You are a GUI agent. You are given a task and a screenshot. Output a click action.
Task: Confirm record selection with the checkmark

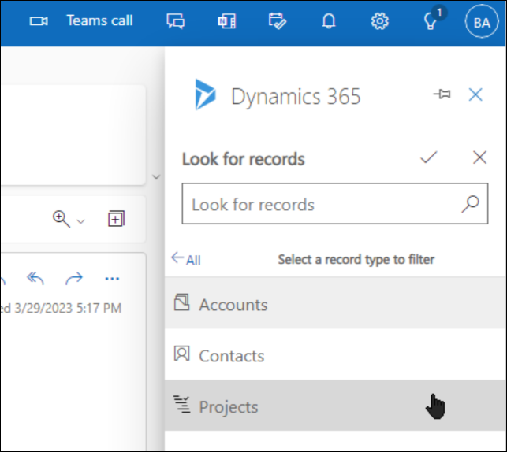tap(428, 157)
